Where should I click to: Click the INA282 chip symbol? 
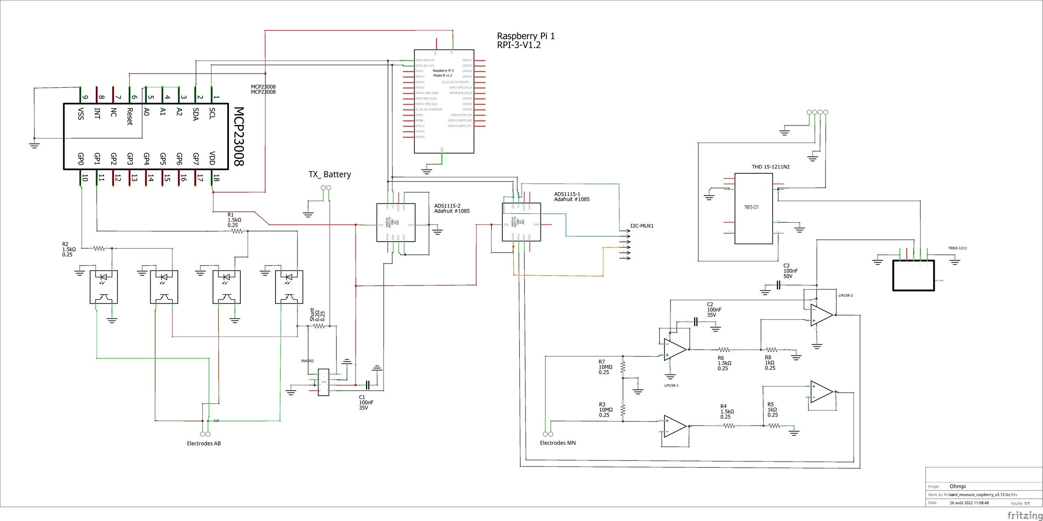coord(323,382)
